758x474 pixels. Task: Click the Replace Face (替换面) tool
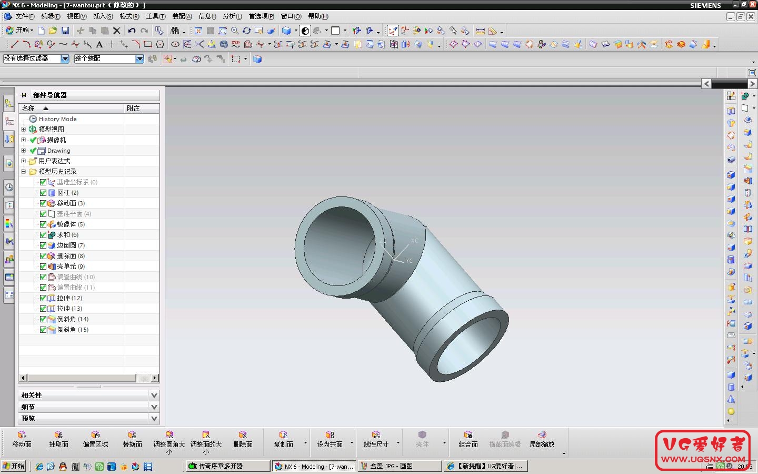click(132, 439)
